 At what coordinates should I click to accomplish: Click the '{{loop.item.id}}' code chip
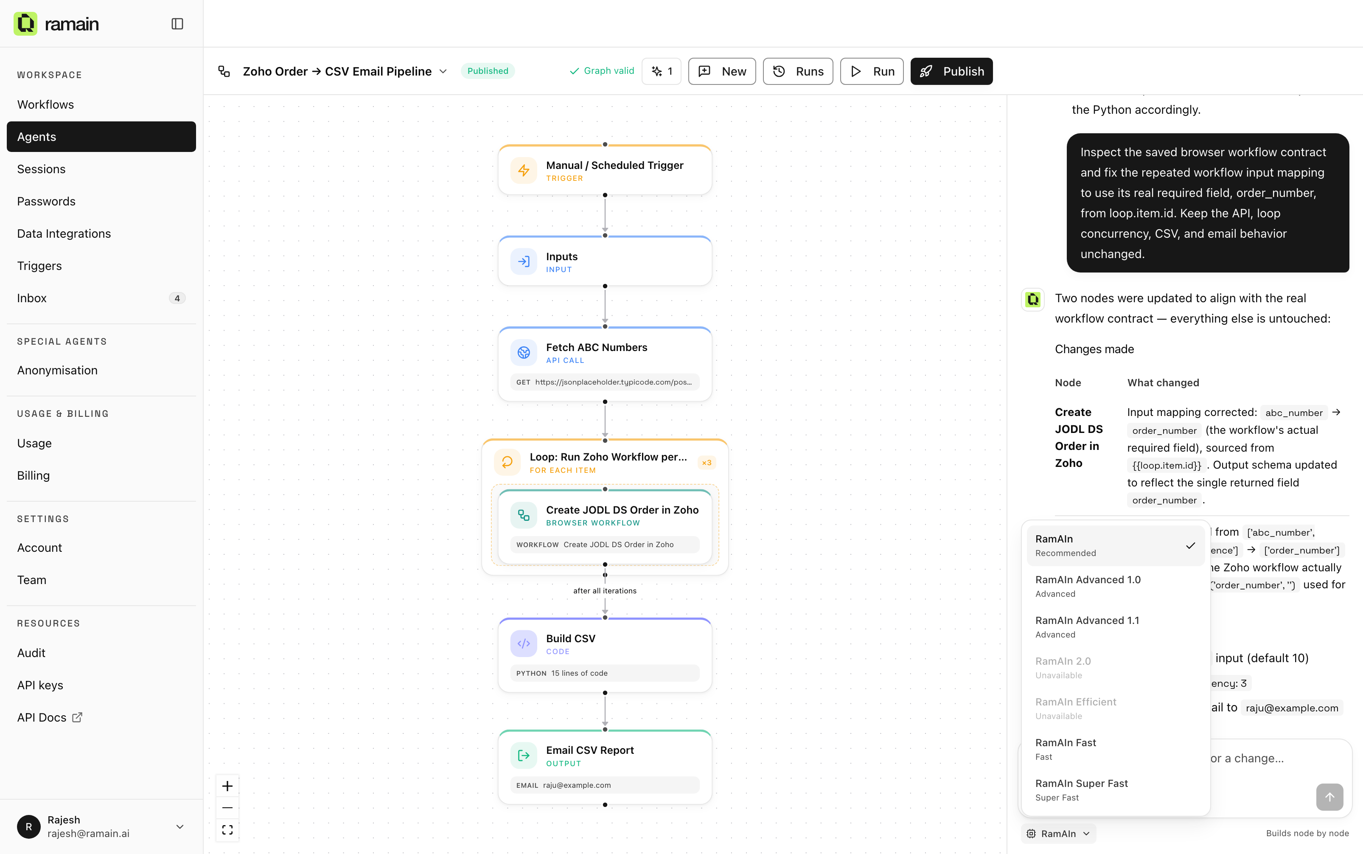pyautogui.click(x=1167, y=465)
